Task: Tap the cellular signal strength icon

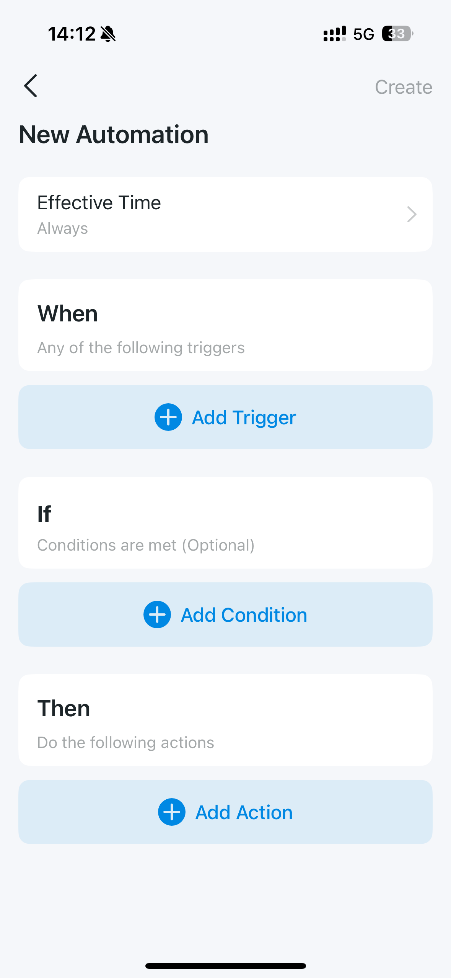Action: (335, 34)
